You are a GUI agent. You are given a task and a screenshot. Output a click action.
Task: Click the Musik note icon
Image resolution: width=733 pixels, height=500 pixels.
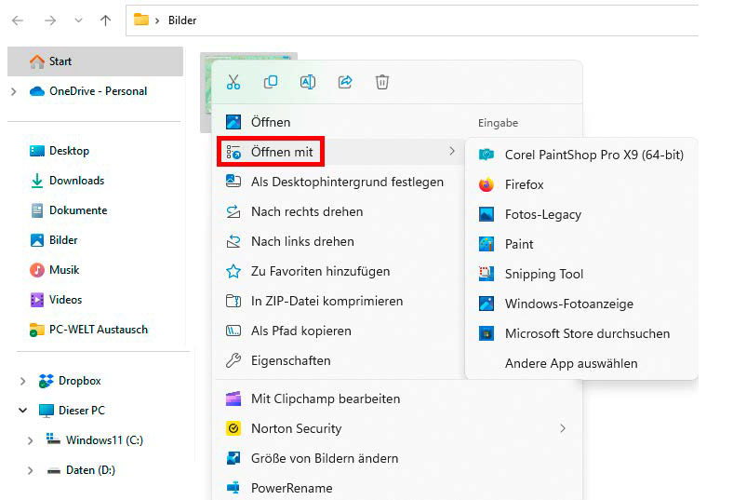tap(37, 270)
